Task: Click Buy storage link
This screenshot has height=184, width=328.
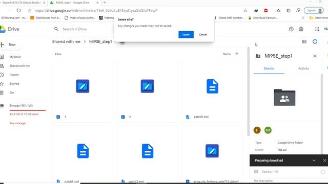Action: [x=17, y=123]
